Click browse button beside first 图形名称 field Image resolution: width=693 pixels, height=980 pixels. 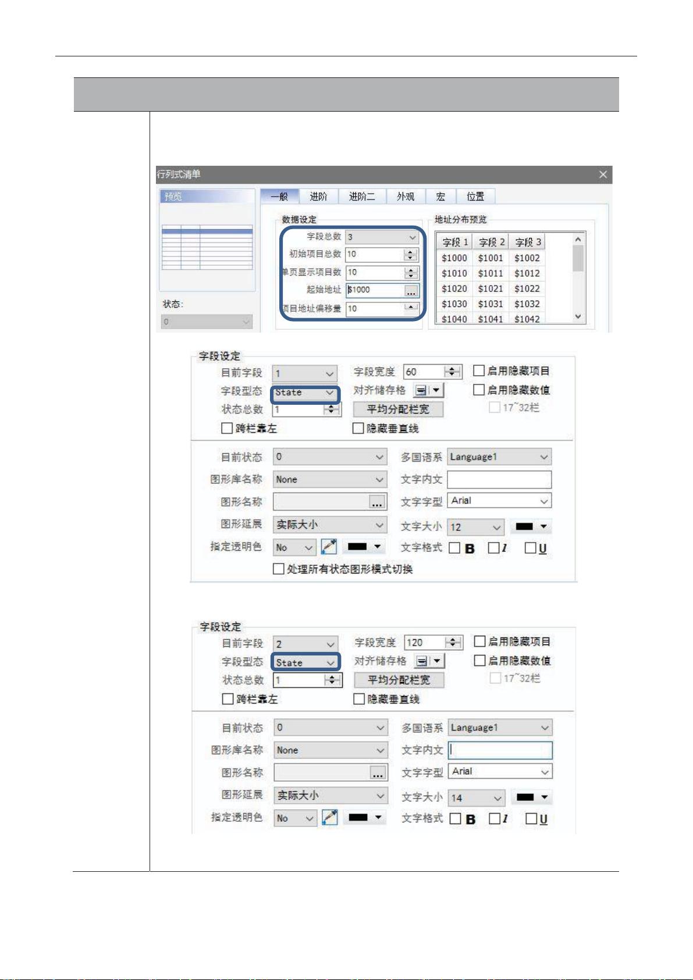(378, 503)
